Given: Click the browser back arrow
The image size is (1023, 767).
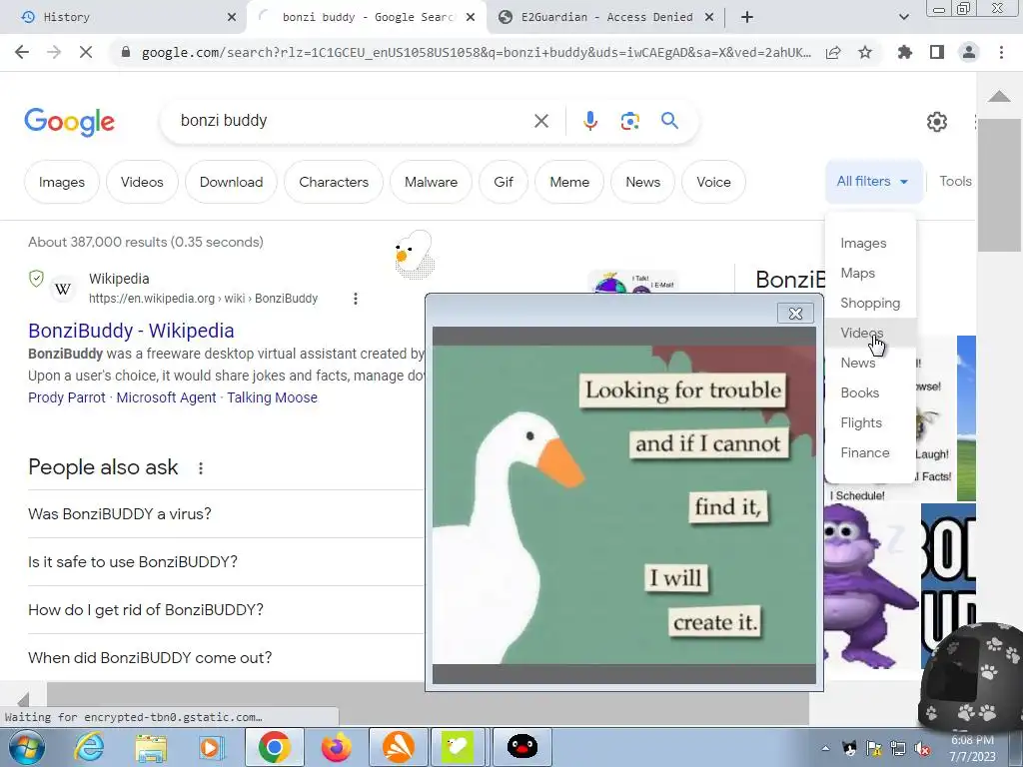Looking at the screenshot, I should click(22, 52).
